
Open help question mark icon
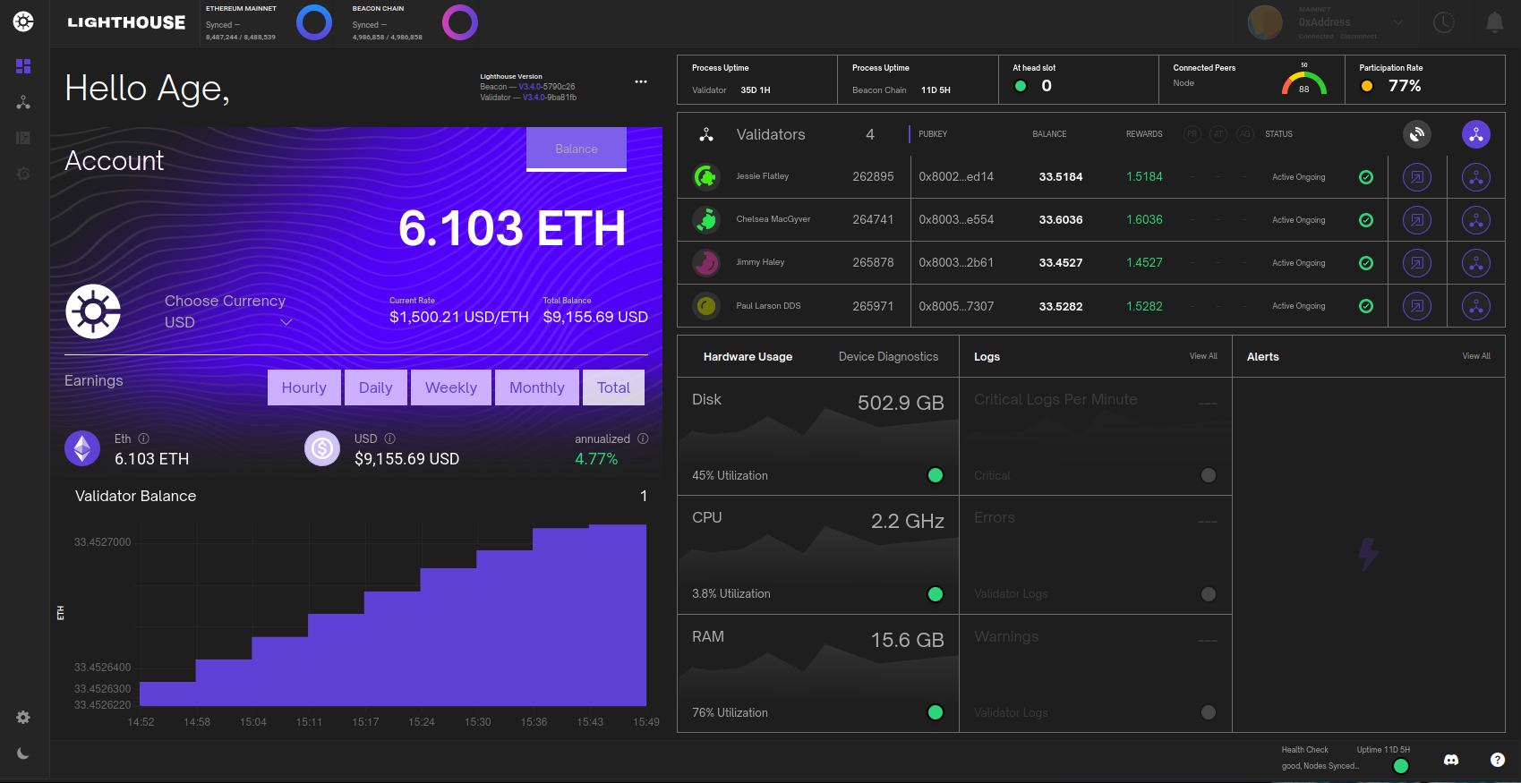[1497, 760]
